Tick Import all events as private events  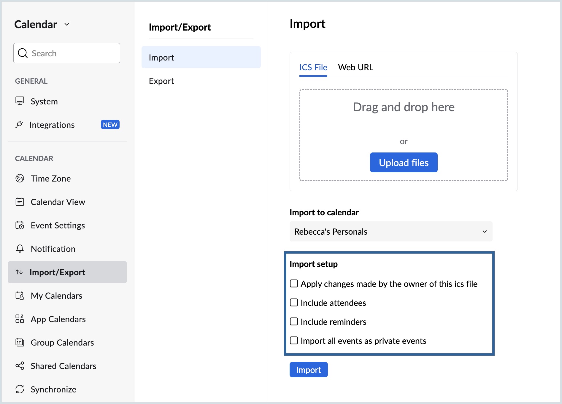click(x=294, y=341)
